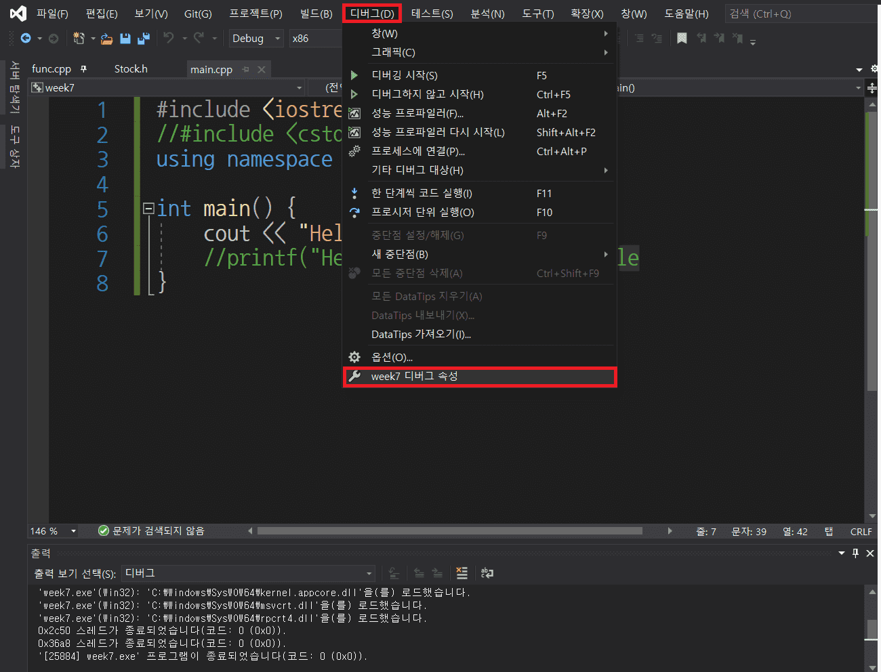Click the horizontal scrollbar of the editor
The image size is (881, 672).
click(x=449, y=531)
